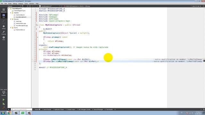Open the File menu
This screenshot has width=205, height=115.
click(2, 4)
